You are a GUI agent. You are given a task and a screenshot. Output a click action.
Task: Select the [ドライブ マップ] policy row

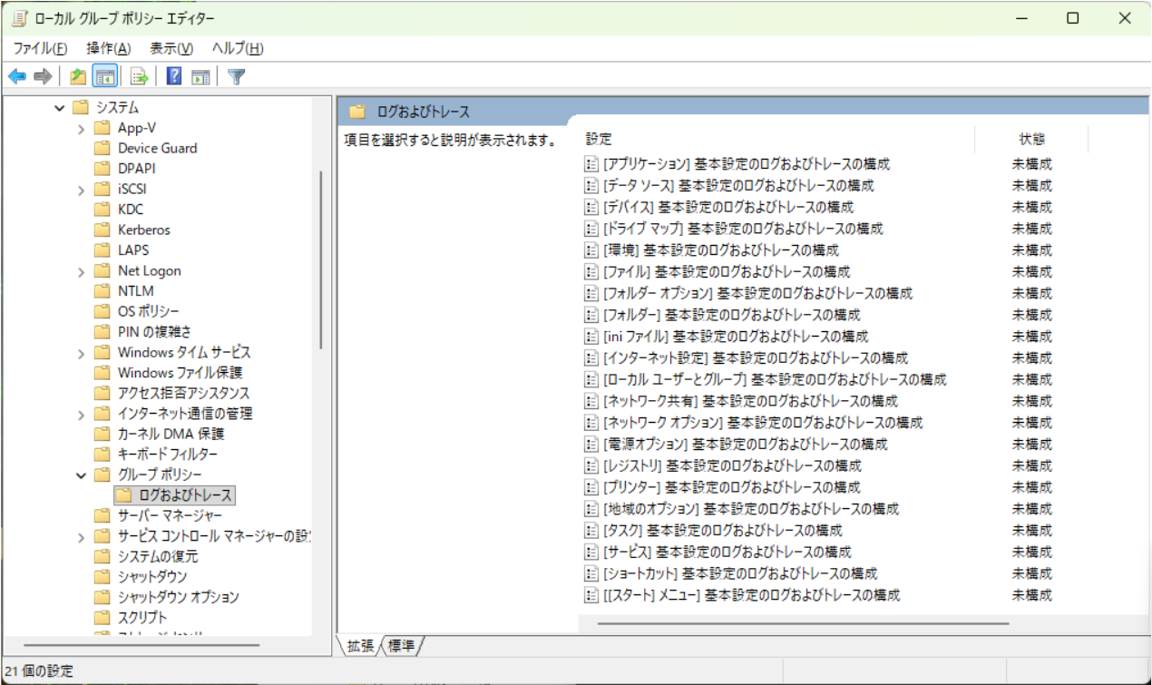[743, 229]
